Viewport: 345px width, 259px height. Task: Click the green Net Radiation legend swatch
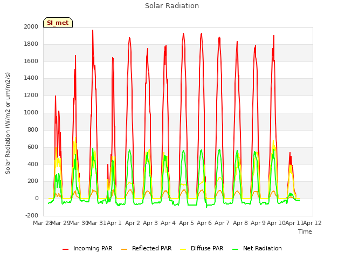point(236,249)
